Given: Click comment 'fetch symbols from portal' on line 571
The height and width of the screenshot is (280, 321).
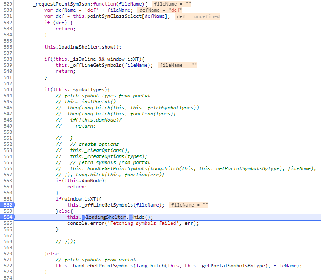Looking at the screenshot, I should pos(96,260).
